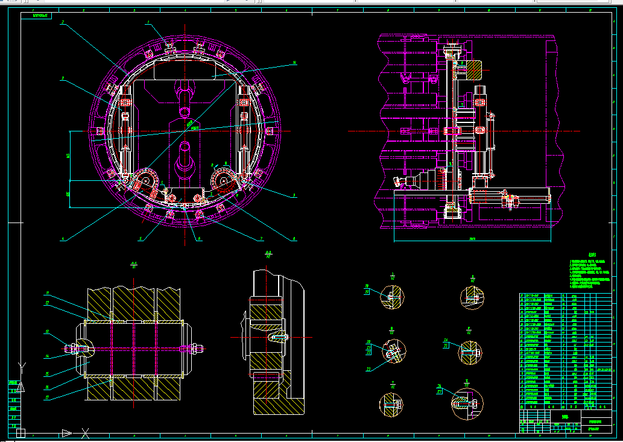This screenshot has height=442, width=623.
Task: Select the X letter of the UCS icon
Action: [86, 434]
